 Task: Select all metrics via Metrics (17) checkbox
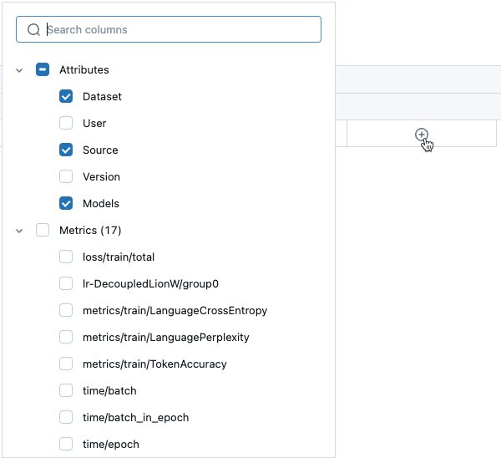[43, 231]
